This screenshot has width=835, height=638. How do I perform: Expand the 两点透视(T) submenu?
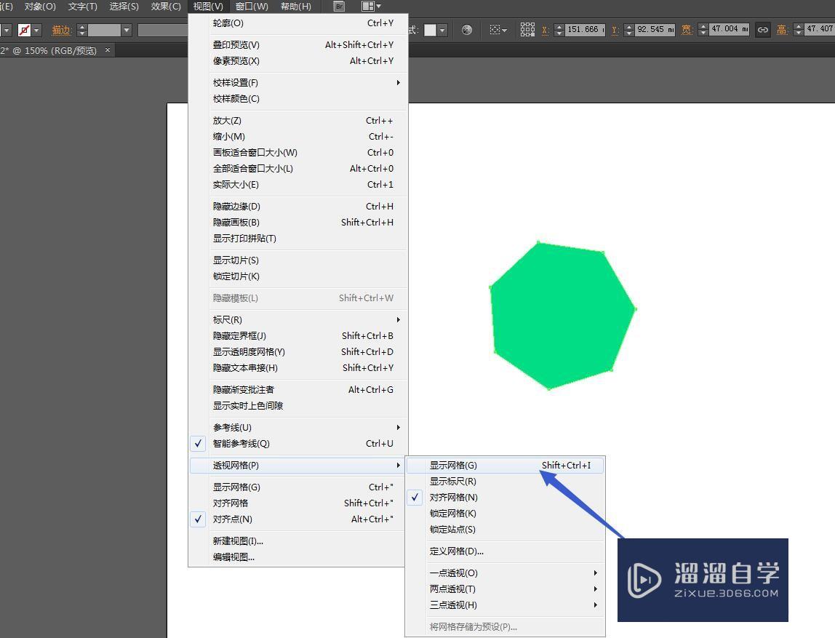(505, 589)
